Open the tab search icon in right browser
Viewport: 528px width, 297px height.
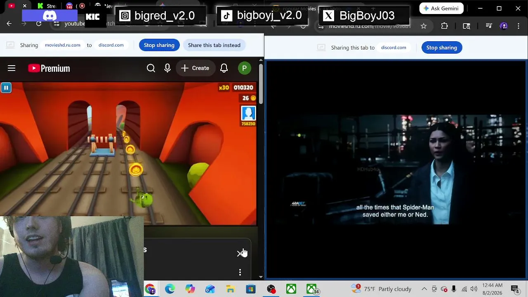(467, 26)
